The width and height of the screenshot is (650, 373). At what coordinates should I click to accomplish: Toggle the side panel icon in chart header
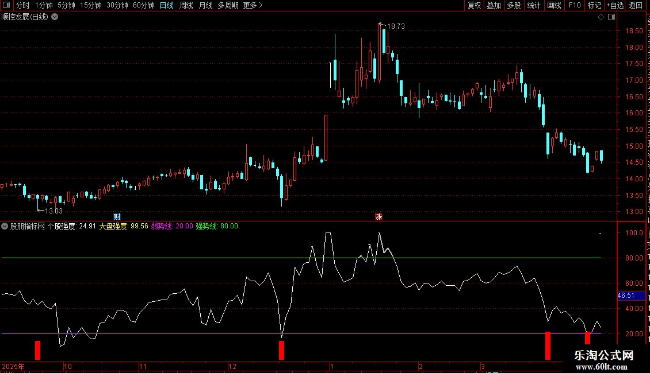611,17
